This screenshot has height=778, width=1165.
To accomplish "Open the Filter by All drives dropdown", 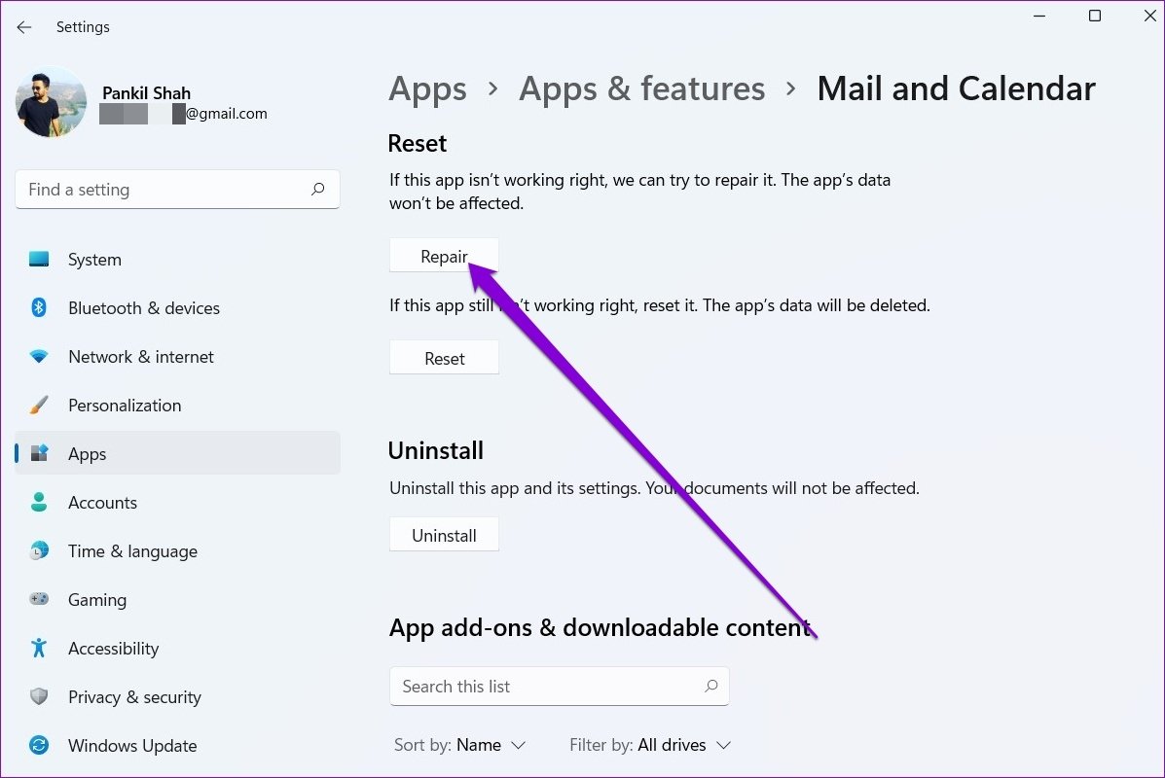I will click(x=650, y=745).
